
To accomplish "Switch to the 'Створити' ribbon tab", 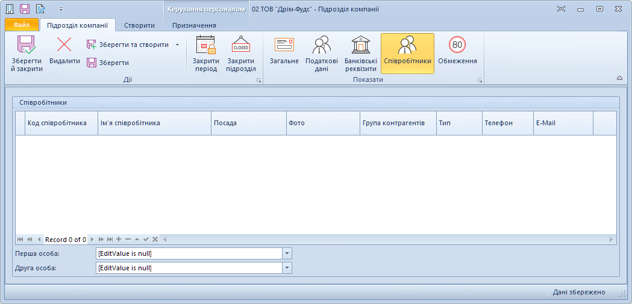I will point(140,25).
